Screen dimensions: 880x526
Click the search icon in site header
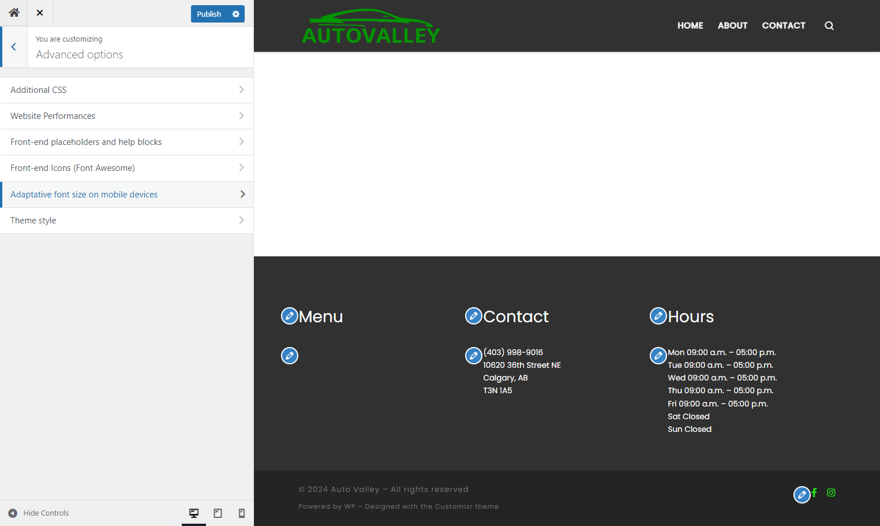(x=829, y=25)
